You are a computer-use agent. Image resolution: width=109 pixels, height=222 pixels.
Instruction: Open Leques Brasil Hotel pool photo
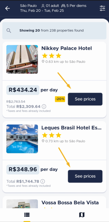pyautogui.click(x=22, y=139)
